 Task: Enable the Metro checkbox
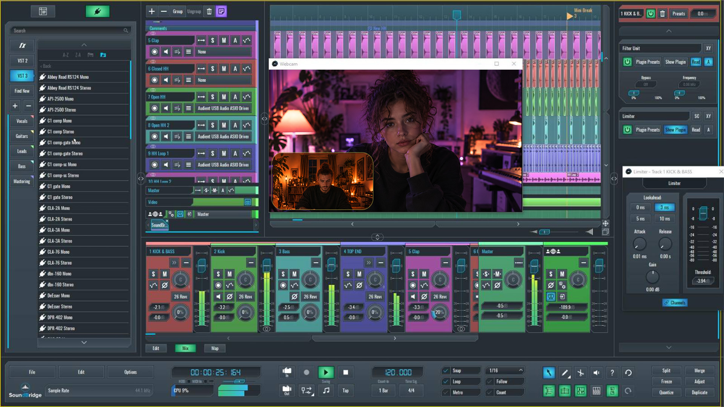click(446, 393)
